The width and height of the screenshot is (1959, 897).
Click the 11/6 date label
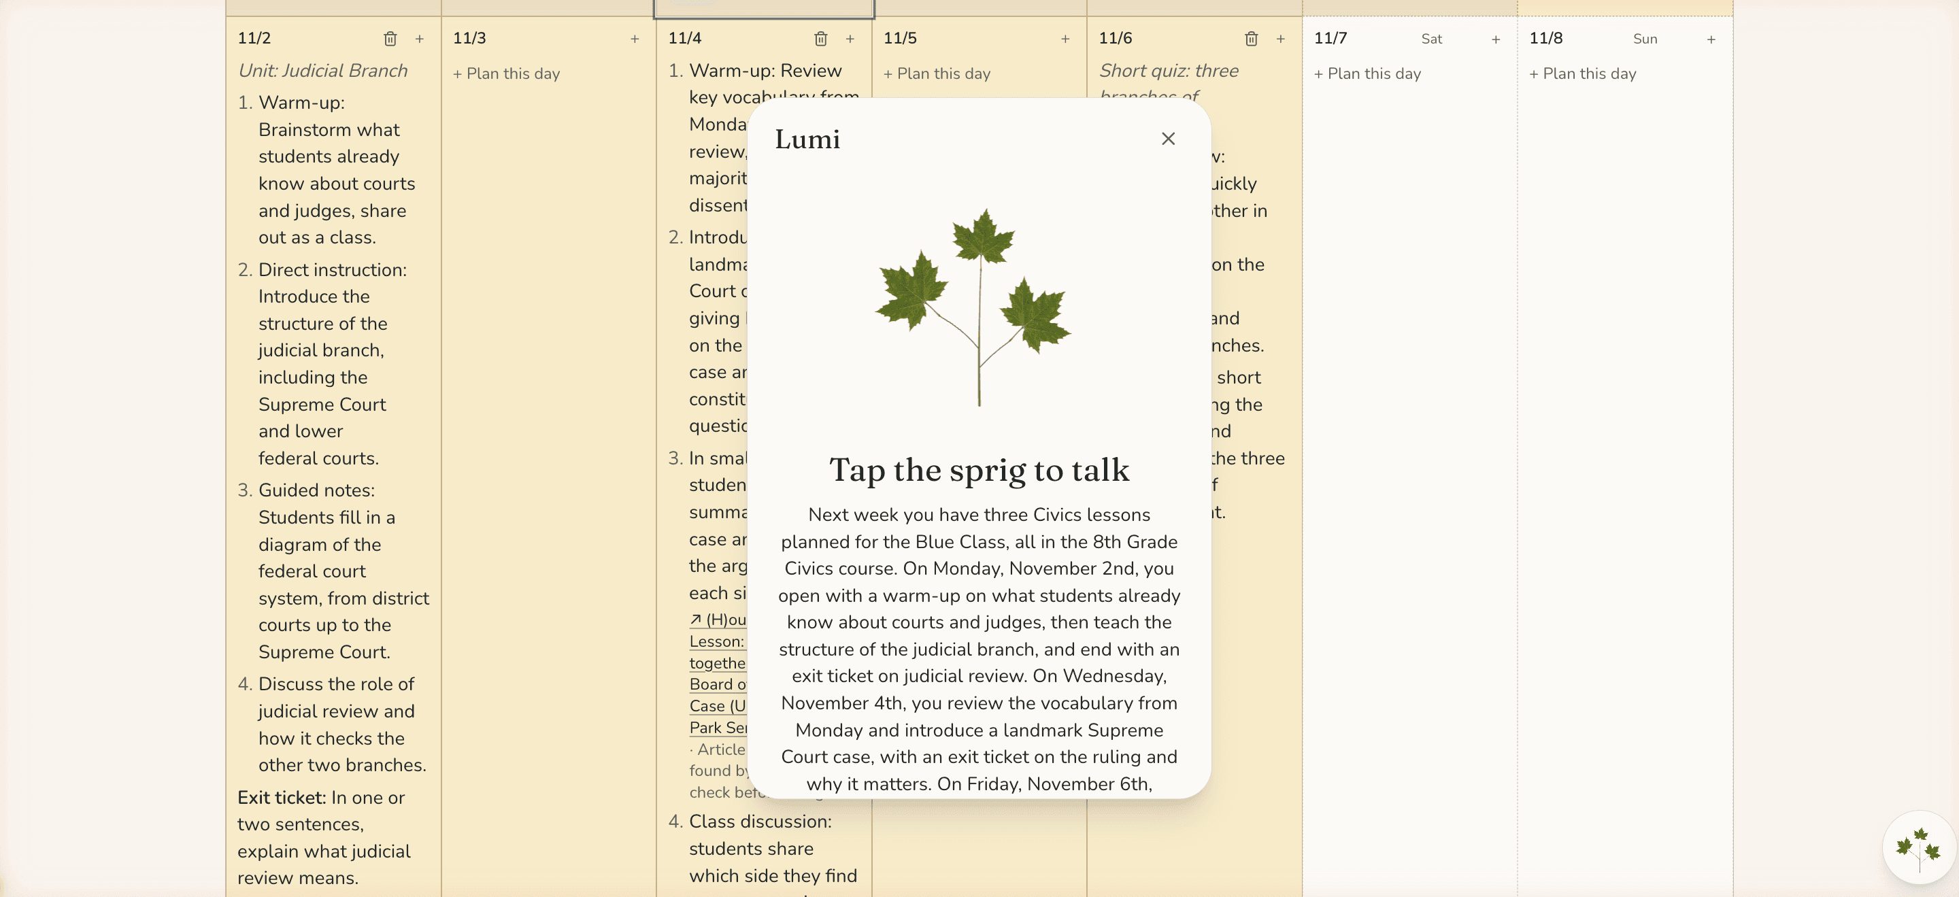(1115, 38)
